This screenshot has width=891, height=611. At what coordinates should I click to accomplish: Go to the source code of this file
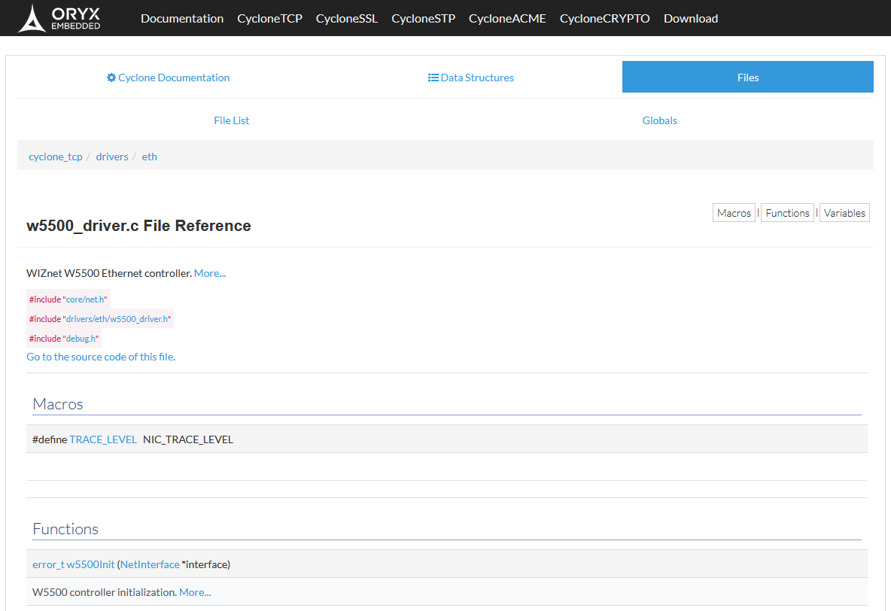(x=101, y=357)
